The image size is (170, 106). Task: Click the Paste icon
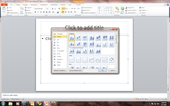click(4, 9)
